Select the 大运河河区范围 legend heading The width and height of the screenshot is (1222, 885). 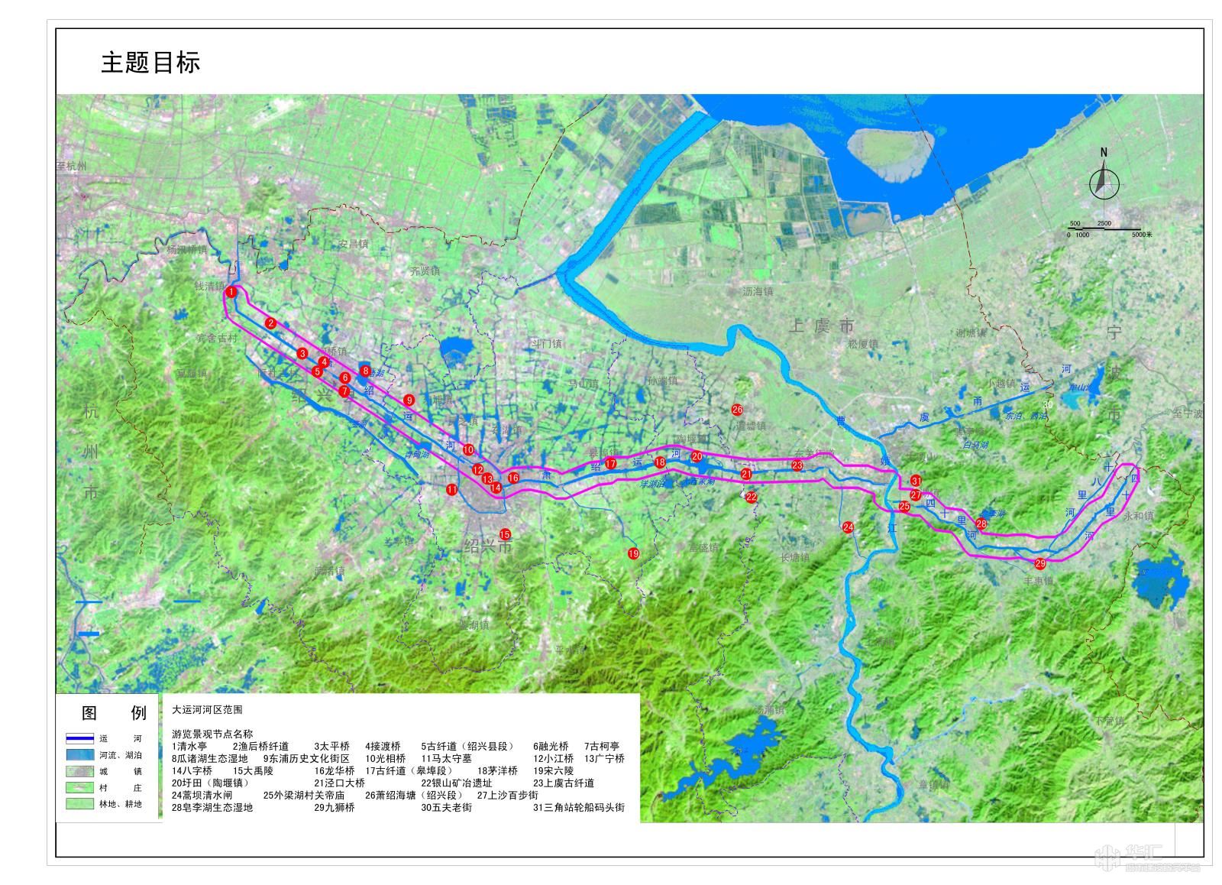[x=207, y=710]
